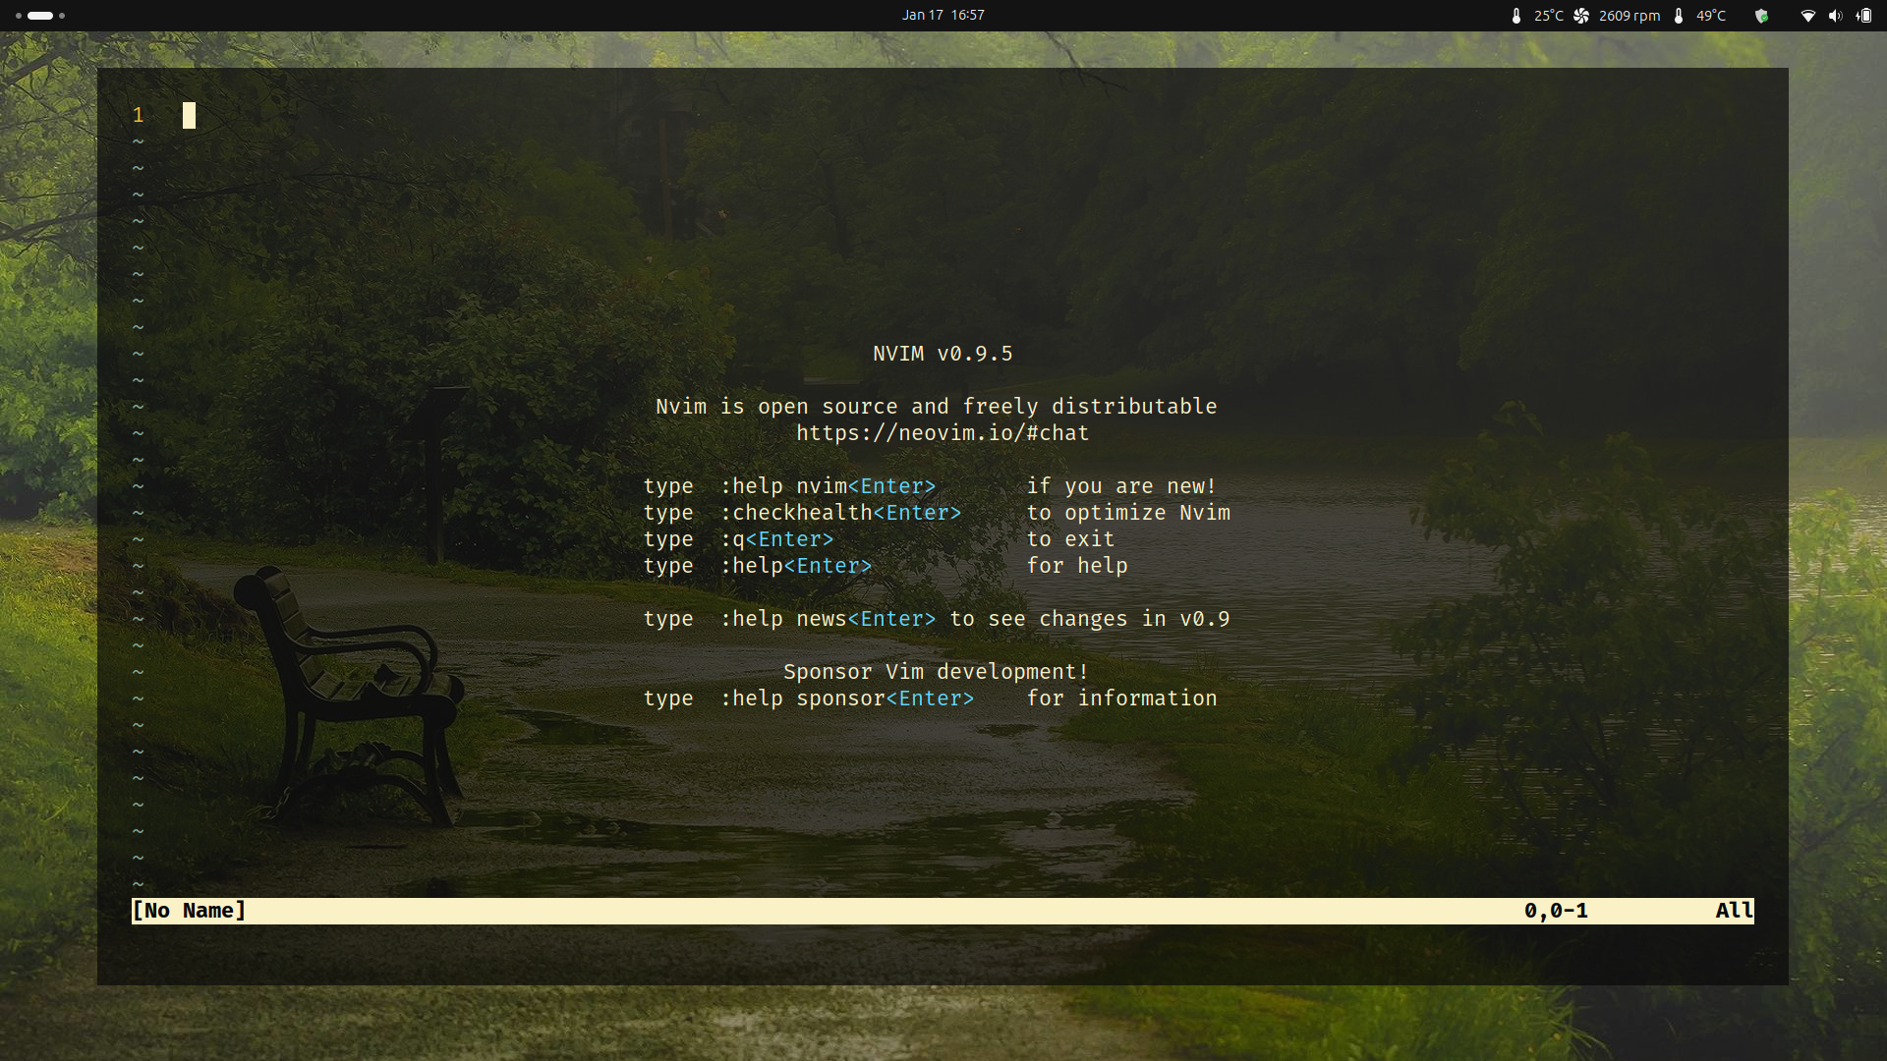The height and width of the screenshot is (1061, 1887).
Task: Click the 0,0-1 cursor position indicator
Action: (x=1556, y=911)
